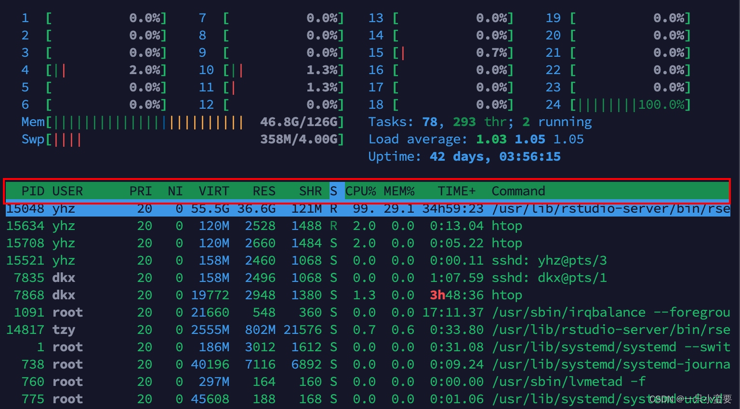Sort processes by the CPU% column

coord(361,191)
